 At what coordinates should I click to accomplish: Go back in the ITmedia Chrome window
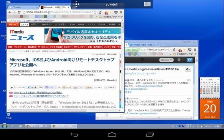9,12
